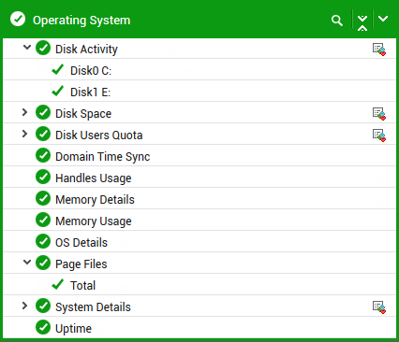Click OS Details status icon
This screenshot has height=342, width=399.
pos(43,241)
